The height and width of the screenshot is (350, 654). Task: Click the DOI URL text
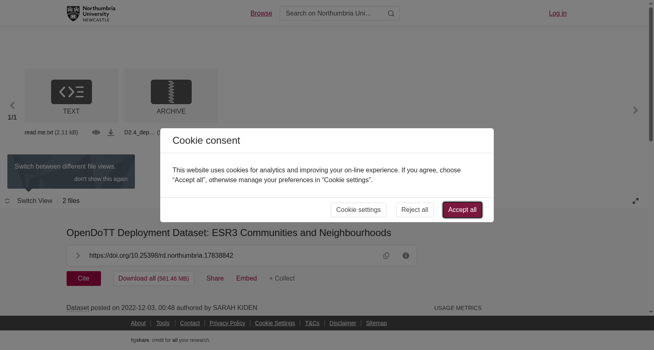coord(161,256)
